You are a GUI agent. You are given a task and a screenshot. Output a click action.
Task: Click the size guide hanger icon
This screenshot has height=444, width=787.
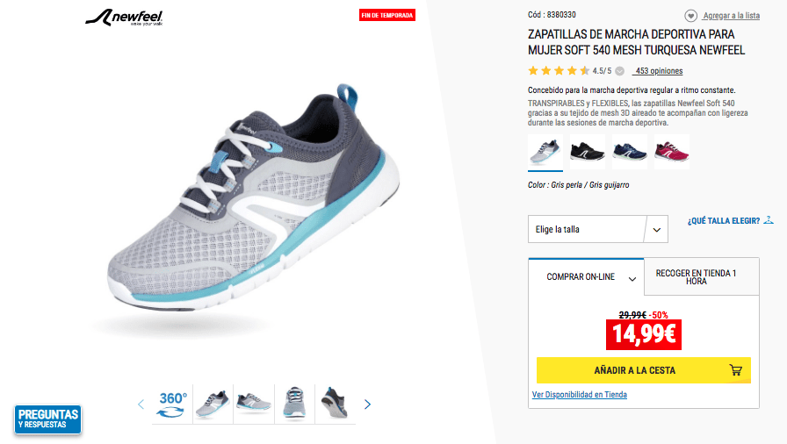[769, 220]
